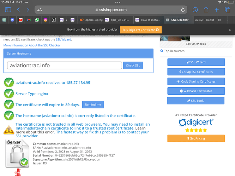Click the yellow warning triangle icon
The height and width of the screenshot is (176, 235).
click(9, 130)
